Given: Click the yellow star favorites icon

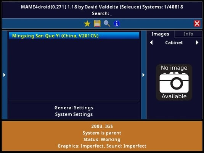Looking at the screenshot, I should point(87,24).
